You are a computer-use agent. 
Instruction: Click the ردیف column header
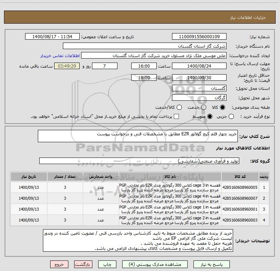pos(264,176)
